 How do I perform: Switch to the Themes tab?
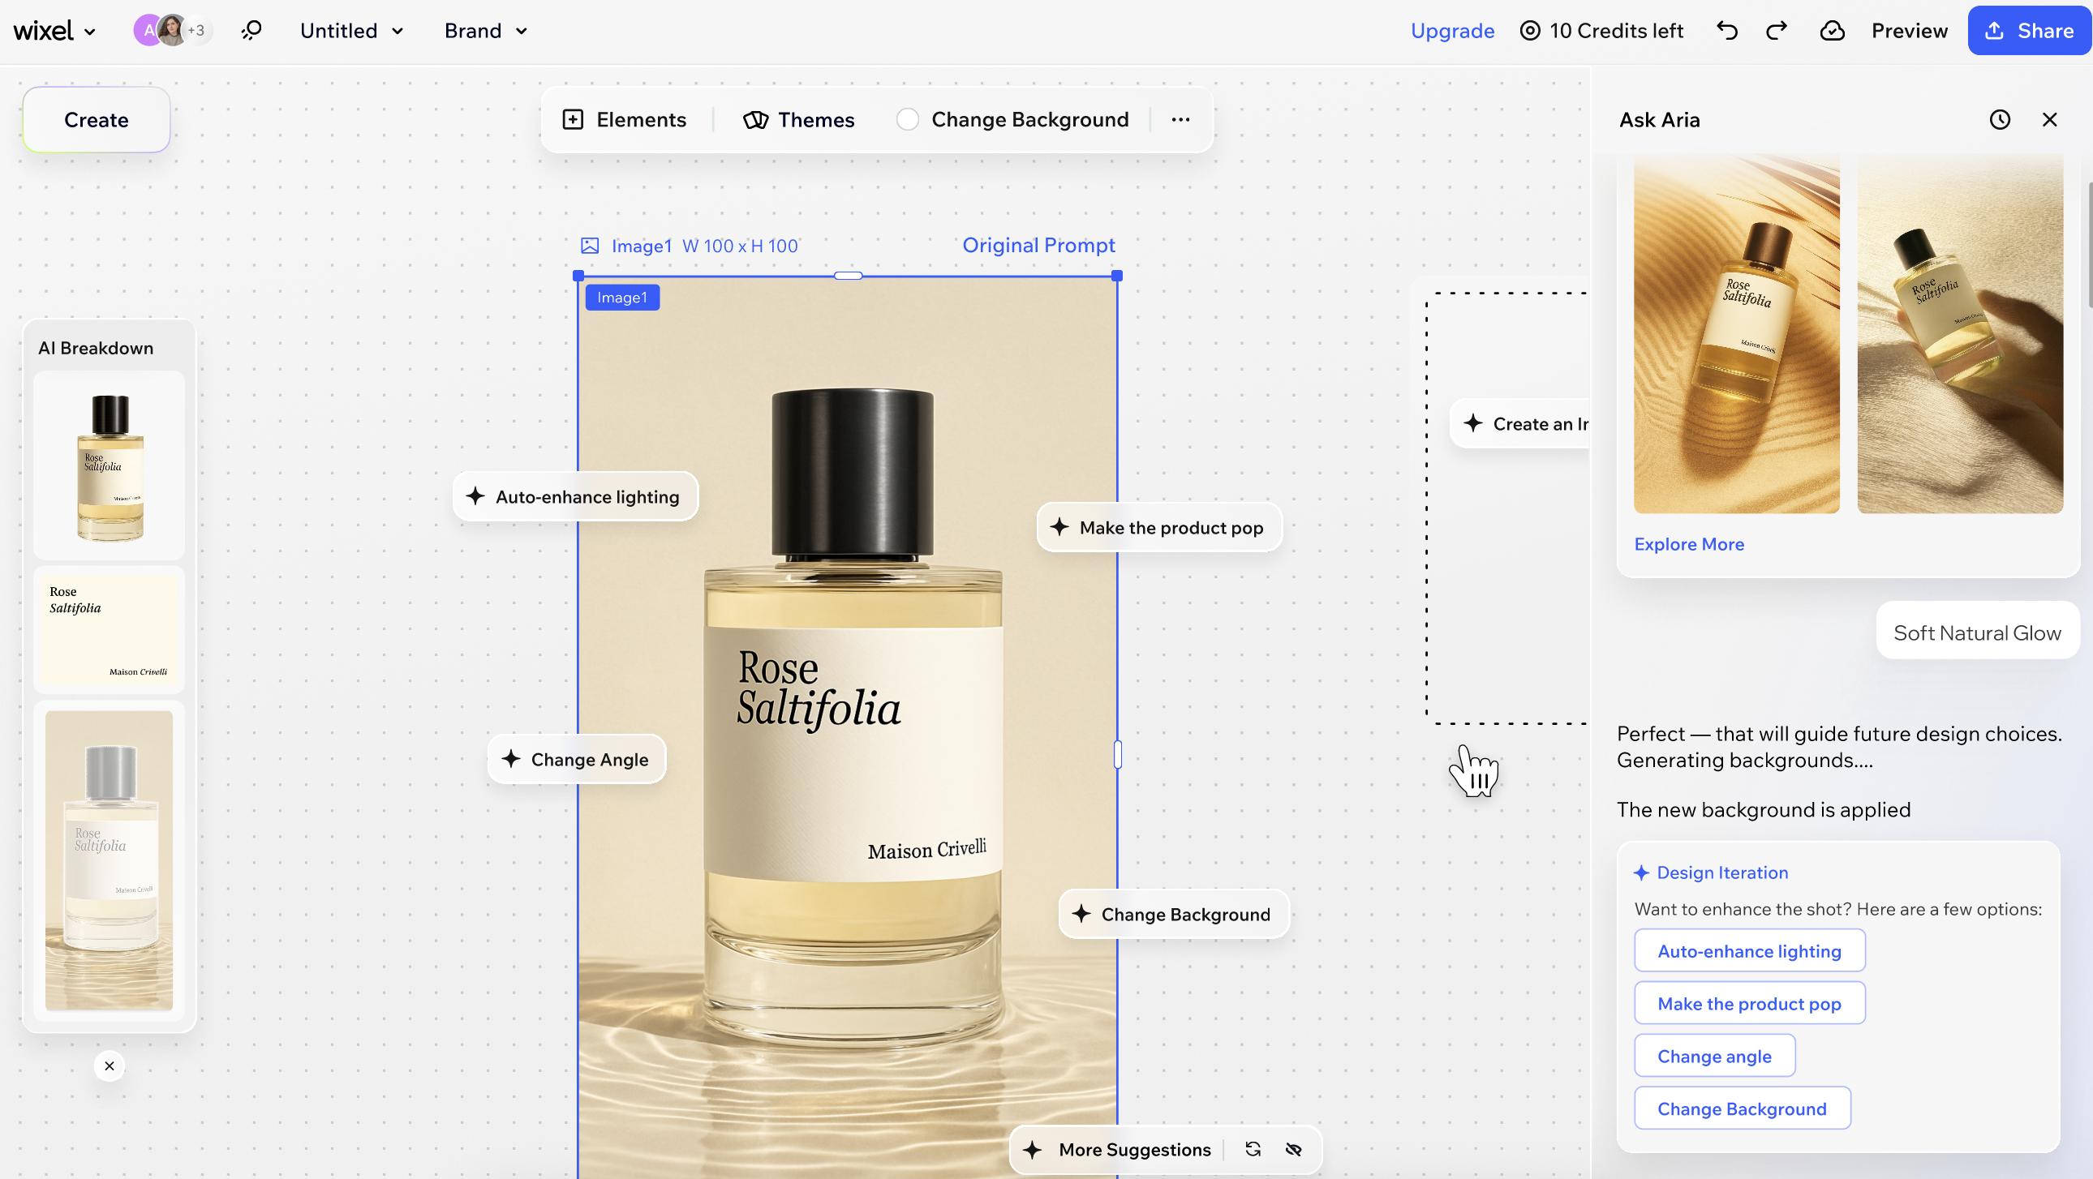click(799, 118)
